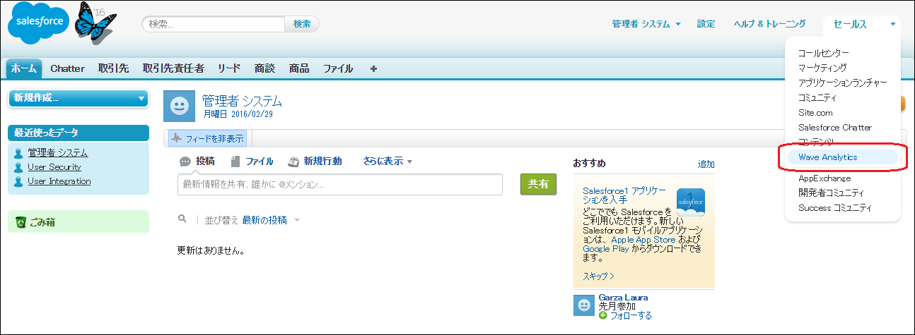Open the 新規作成 dropdown
Screen dimensions: 915x335
[x=78, y=98]
